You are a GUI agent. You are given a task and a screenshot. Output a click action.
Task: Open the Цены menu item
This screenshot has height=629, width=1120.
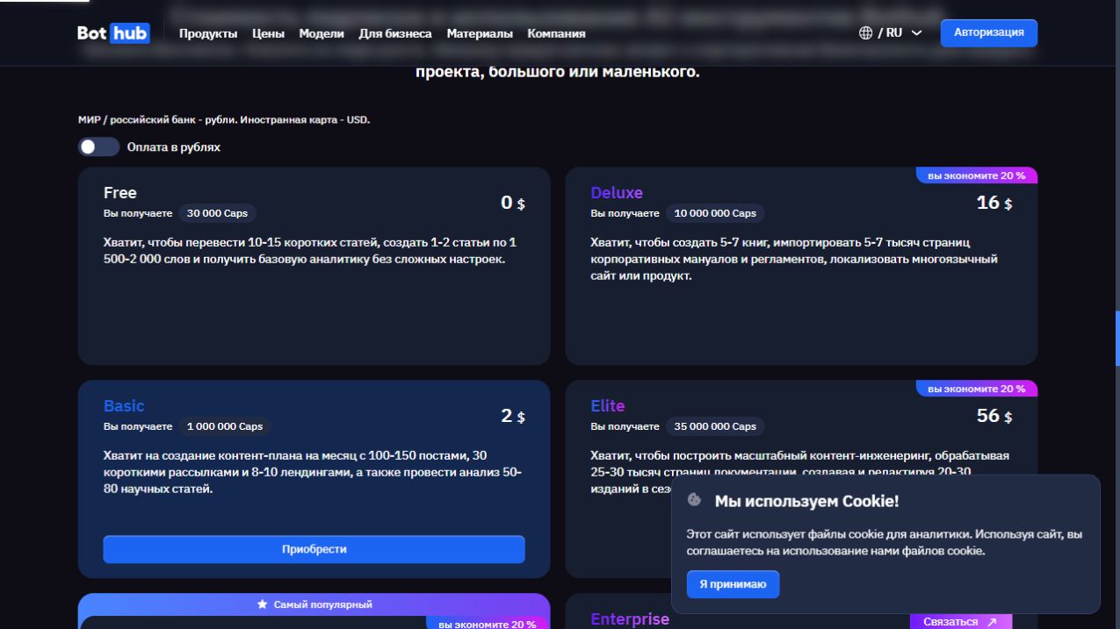click(268, 33)
